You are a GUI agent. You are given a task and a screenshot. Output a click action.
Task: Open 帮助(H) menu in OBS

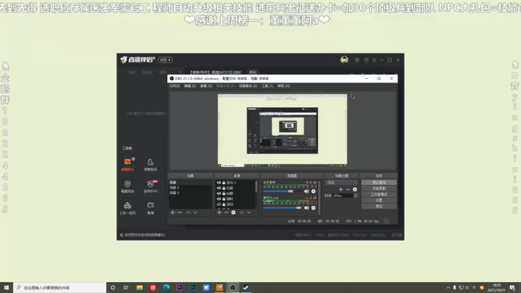click(283, 86)
